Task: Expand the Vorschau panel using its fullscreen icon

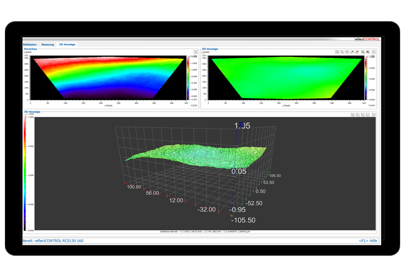Action: (196, 52)
